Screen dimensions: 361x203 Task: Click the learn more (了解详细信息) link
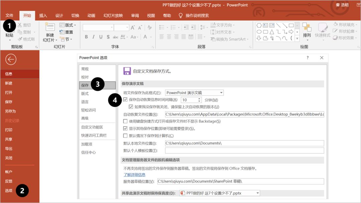pyautogui.click(x=134, y=175)
